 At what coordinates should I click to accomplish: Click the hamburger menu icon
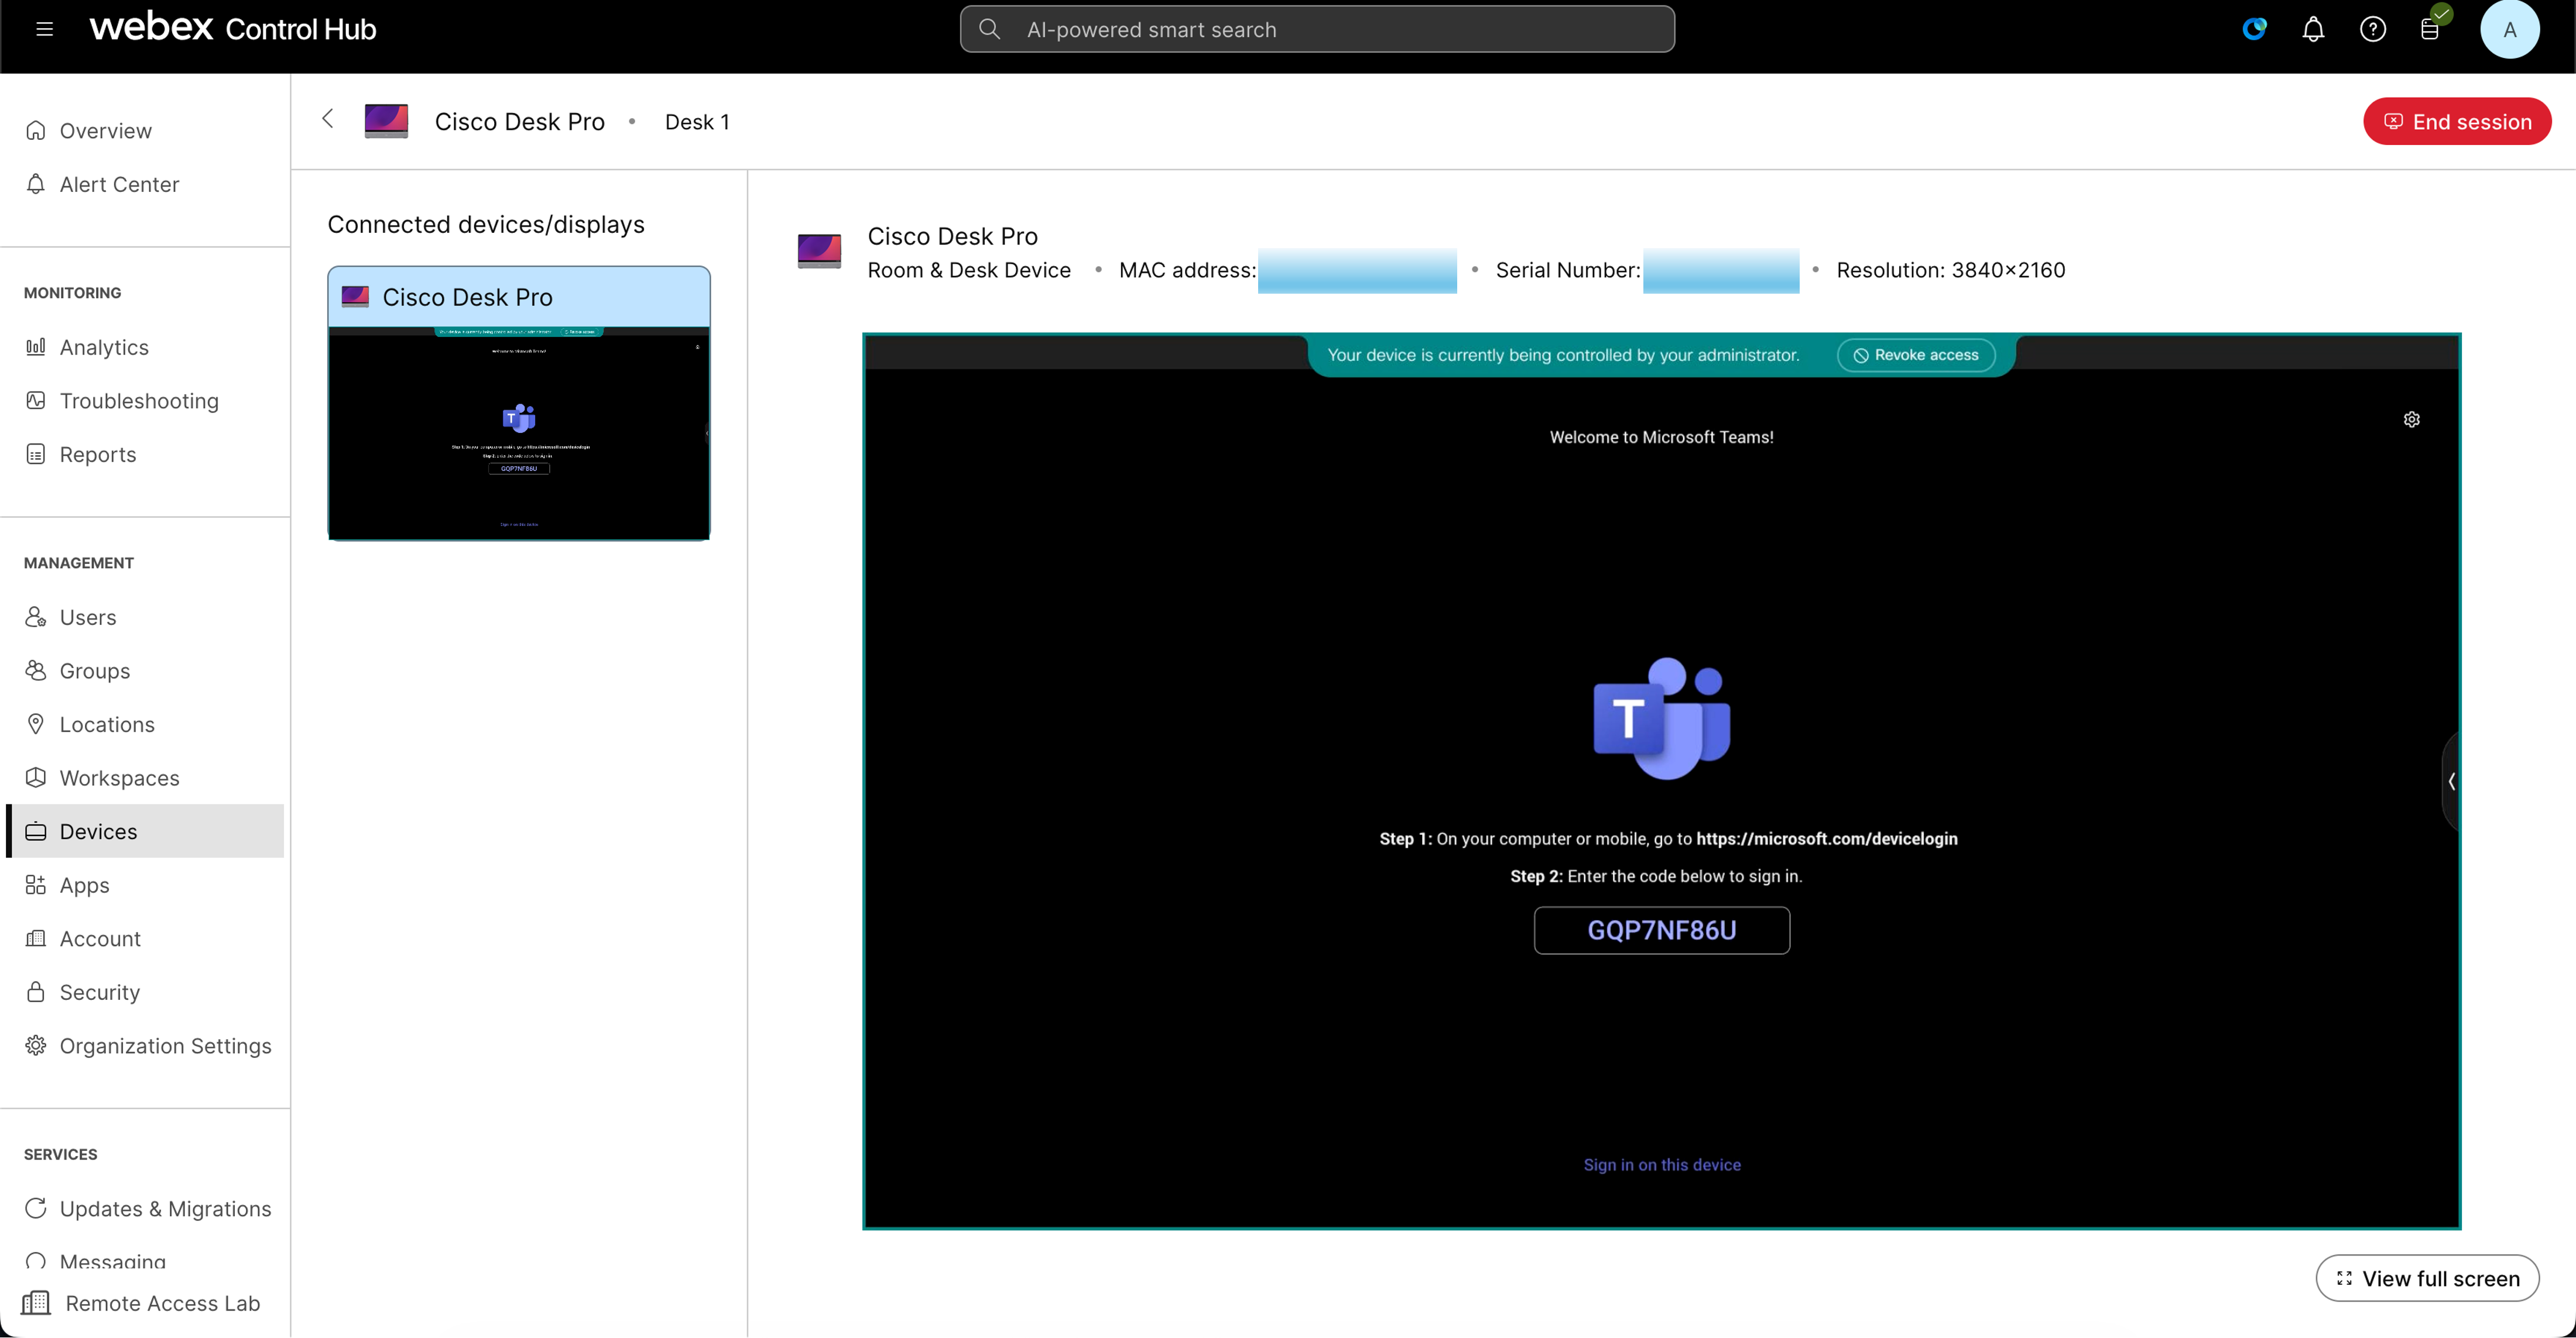coord(44,29)
